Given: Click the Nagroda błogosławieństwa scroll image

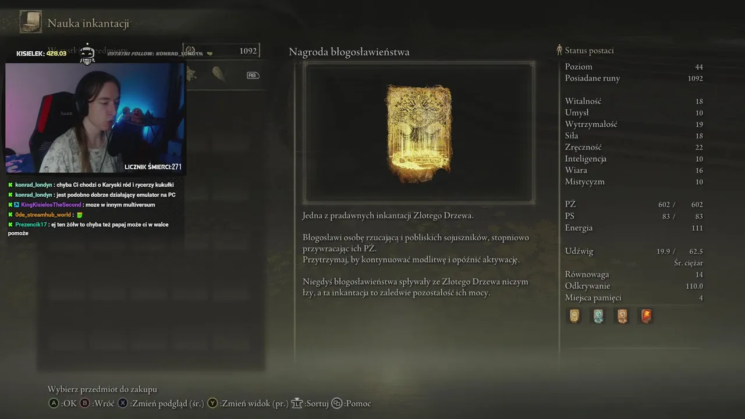Looking at the screenshot, I should coord(419,133).
